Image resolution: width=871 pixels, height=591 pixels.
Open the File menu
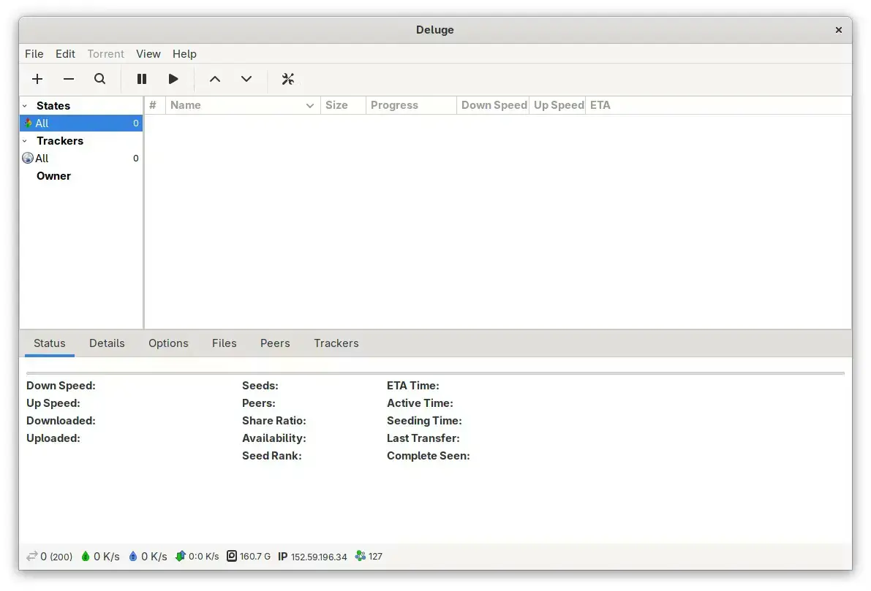tap(34, 54)
